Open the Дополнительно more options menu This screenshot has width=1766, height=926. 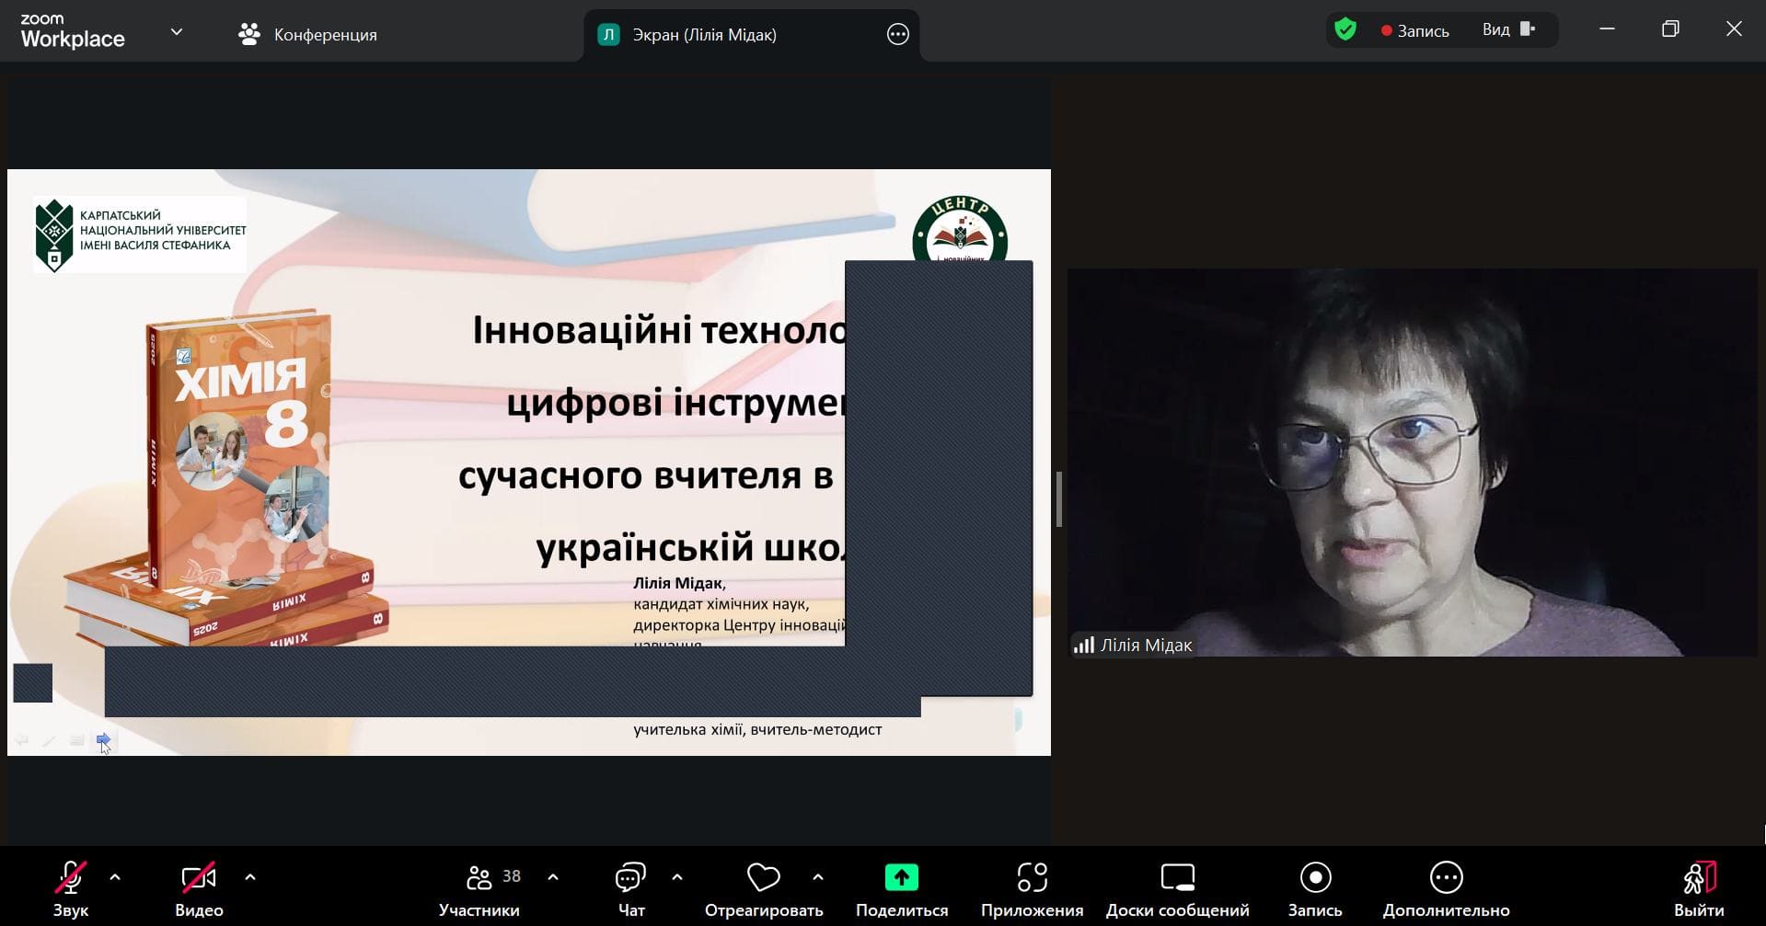(x=1446, y=888)
